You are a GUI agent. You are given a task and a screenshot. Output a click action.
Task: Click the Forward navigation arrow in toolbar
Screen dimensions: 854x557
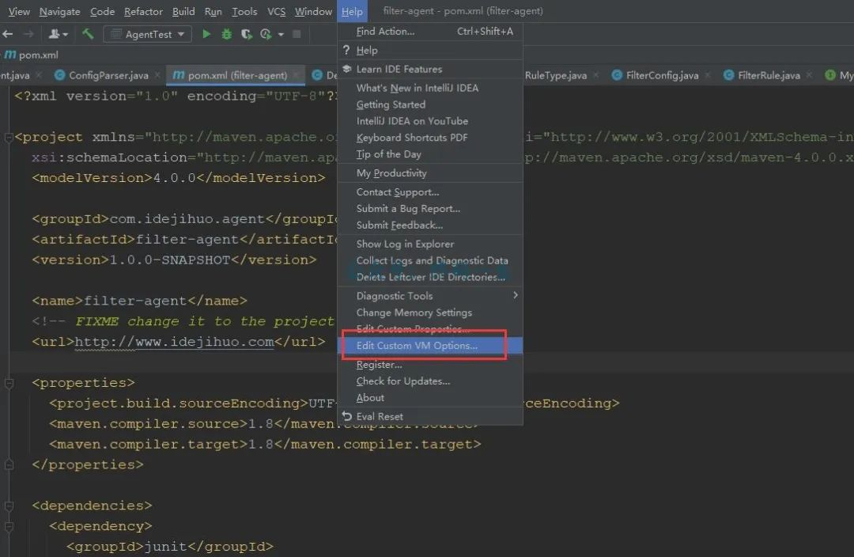pyautogui.click(x=28, y=34)
